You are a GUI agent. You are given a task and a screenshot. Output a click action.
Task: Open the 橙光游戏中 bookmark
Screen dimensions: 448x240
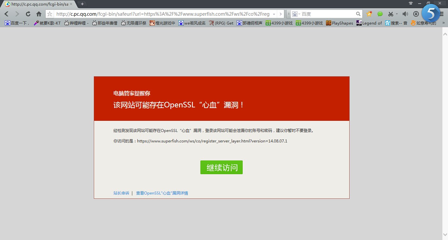pyautogui.click(x=162, y=23)
